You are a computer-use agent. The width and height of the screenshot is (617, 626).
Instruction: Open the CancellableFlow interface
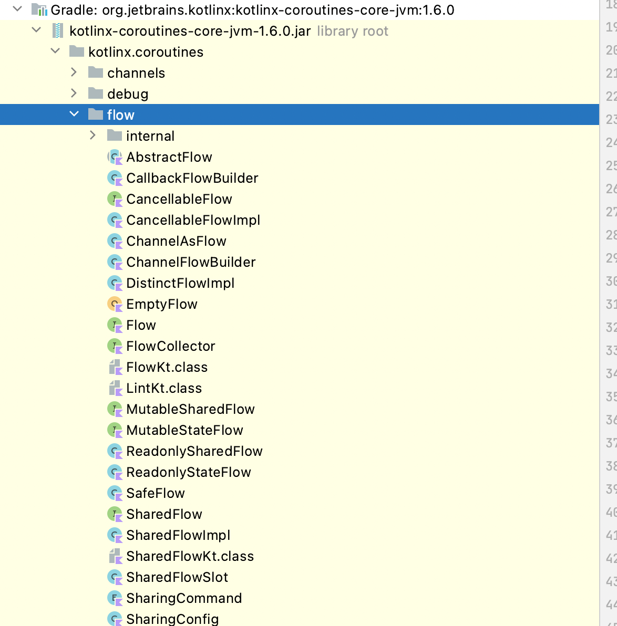tap(179, 199)
